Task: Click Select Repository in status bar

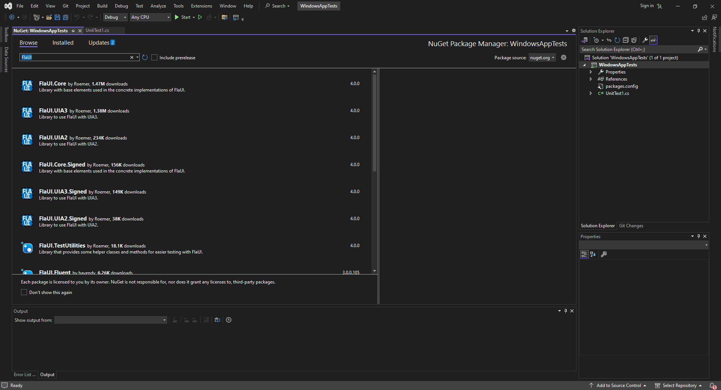Action: click(679, 385)
